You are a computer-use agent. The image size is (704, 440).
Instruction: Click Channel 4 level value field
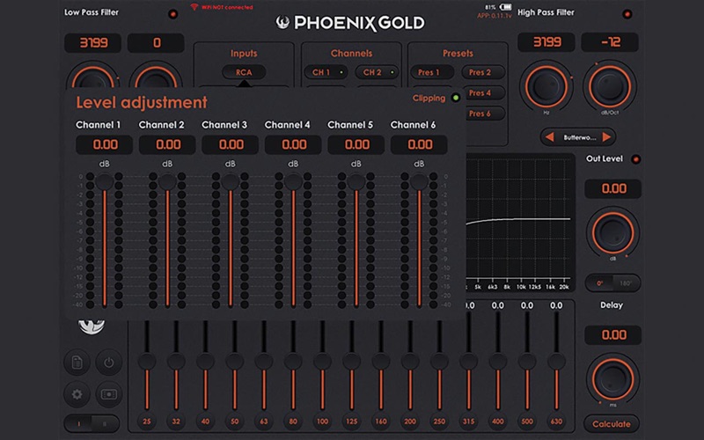pyautogui.click(x=293, y=144)
